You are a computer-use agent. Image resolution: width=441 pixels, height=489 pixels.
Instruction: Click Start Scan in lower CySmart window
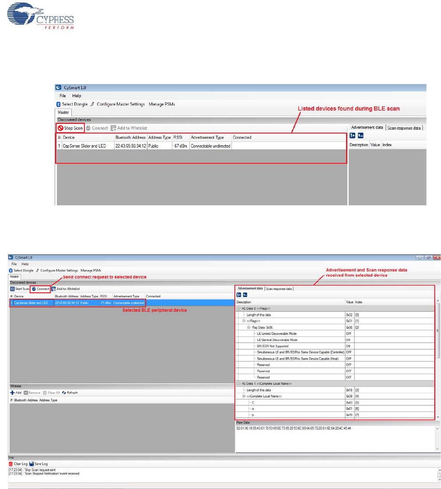(x=20, y=289)
